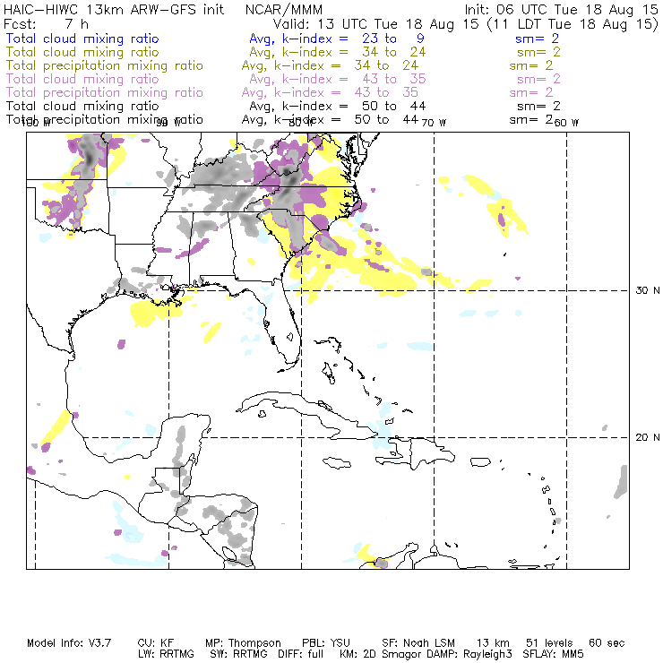Screen dimensions: 663x663
Task: Select olive 'Total precipitation mixing ratio' label
Action: [105, 65]
